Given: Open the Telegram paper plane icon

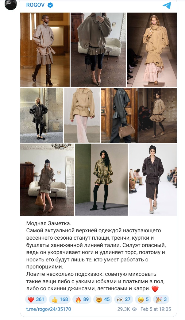Looking at the screenshot, I should [x=167, y=6].
